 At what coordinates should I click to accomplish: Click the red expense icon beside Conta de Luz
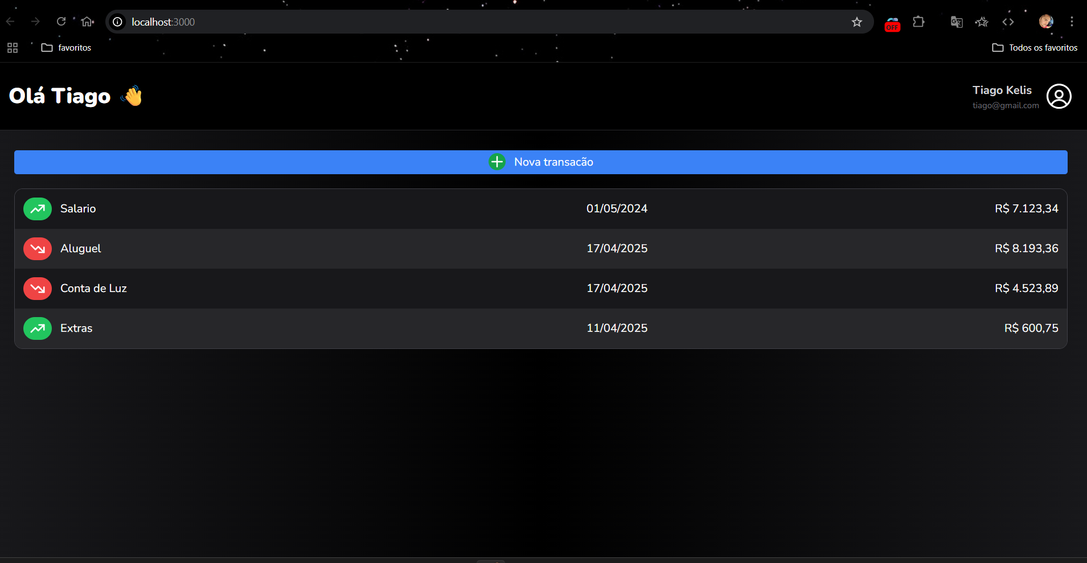(x=38, y=289)
